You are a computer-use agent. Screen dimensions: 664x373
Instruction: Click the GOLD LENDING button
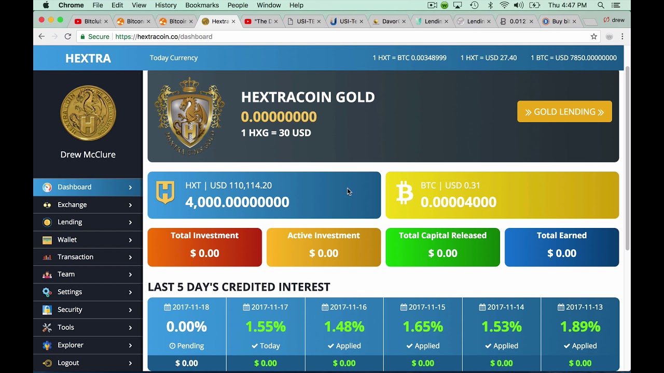(564, 111)
